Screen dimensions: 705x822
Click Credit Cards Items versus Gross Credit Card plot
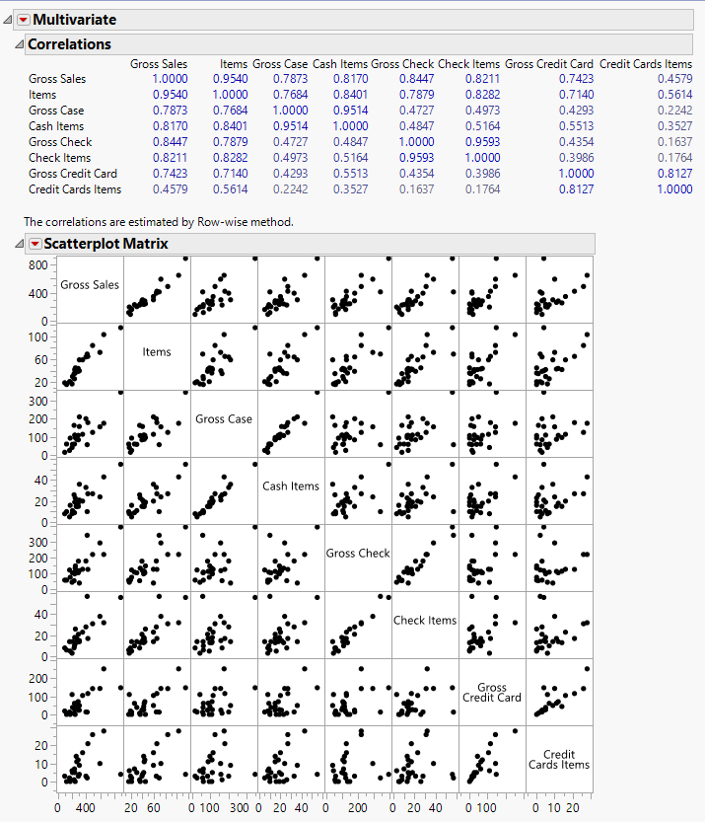[492, 759]
